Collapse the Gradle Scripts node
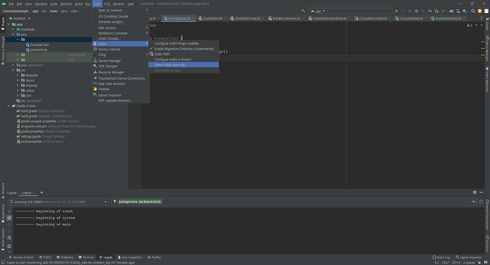This screenshot has width=490, height=265. pos(8,106)
